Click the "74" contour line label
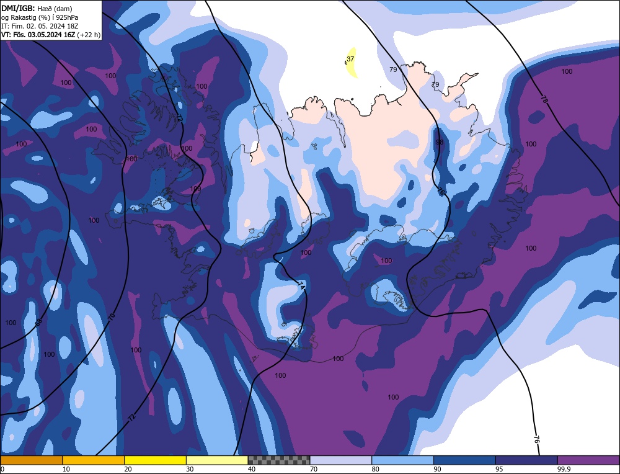 [301, 285]
